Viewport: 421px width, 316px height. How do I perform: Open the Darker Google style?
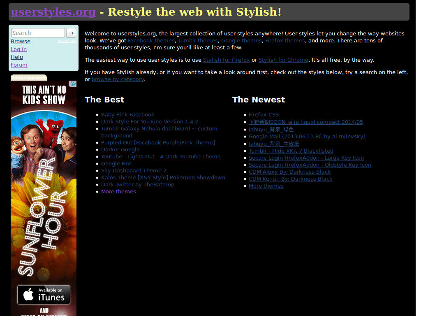pos(120,150)
